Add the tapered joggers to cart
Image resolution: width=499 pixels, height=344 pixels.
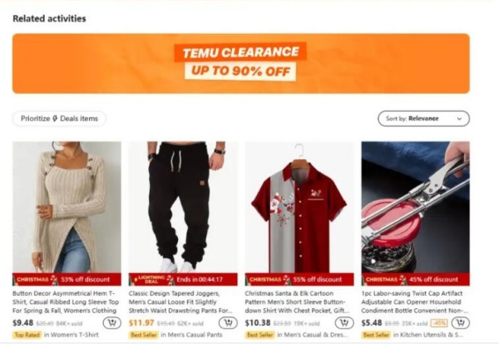[228, 323]
